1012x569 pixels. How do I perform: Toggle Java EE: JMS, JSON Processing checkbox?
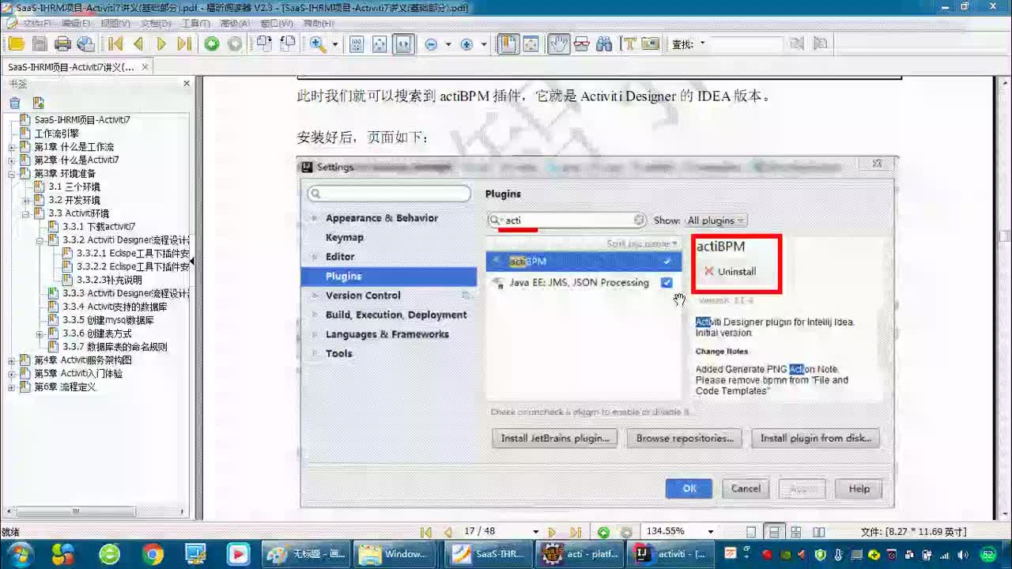666,282
